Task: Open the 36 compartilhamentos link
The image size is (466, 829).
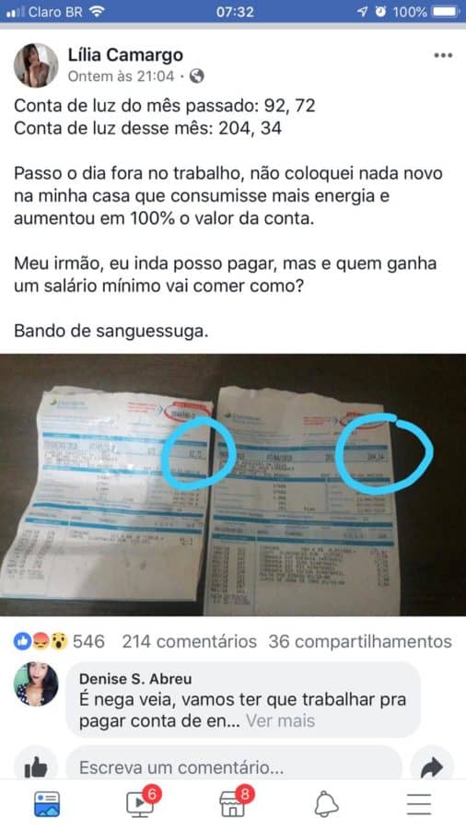Action: [x=360, y=642]
